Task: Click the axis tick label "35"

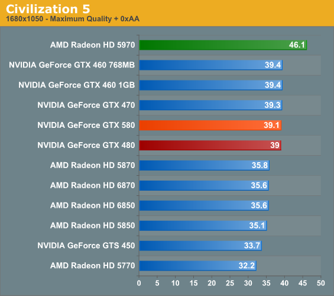Action: click(266, 283)
